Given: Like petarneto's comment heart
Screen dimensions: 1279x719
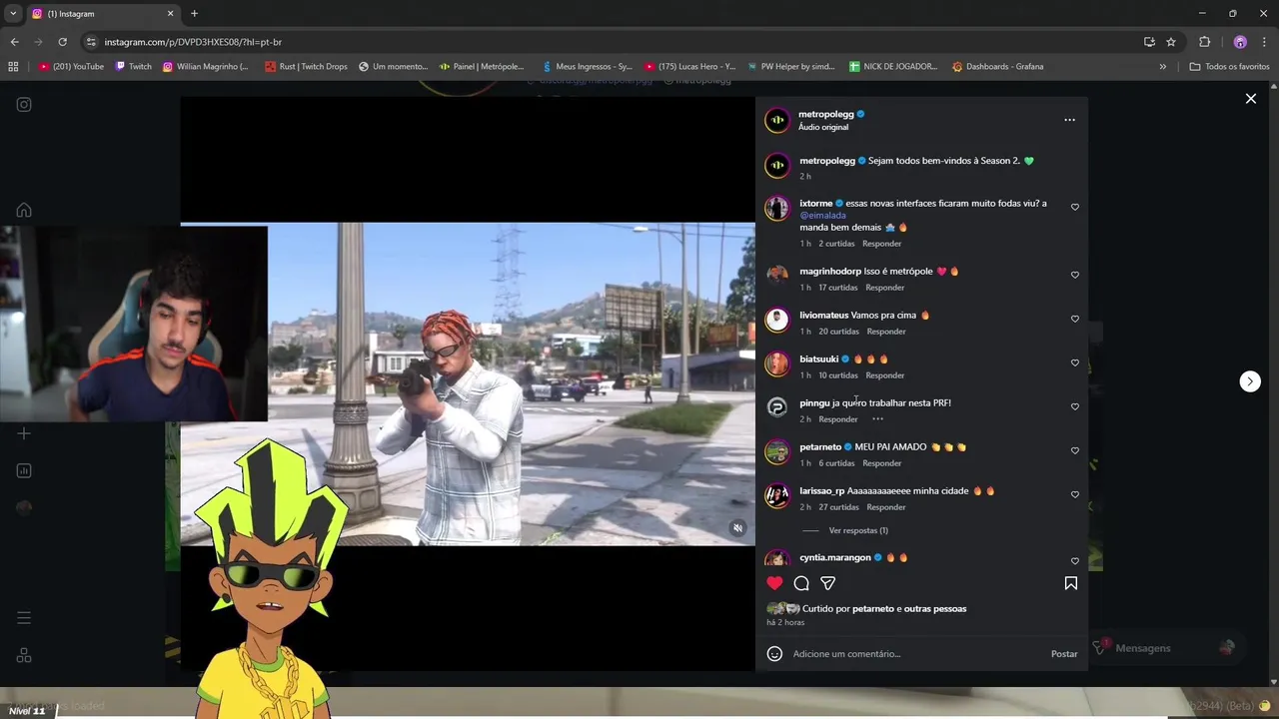Looking at the screenshot, I should click(x=1075, y=450).
